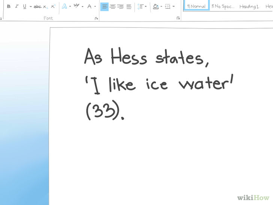This screenshot has height=205, width=273.
Task: Open the shading dropdown arrow
Action: tap(161, 7)
